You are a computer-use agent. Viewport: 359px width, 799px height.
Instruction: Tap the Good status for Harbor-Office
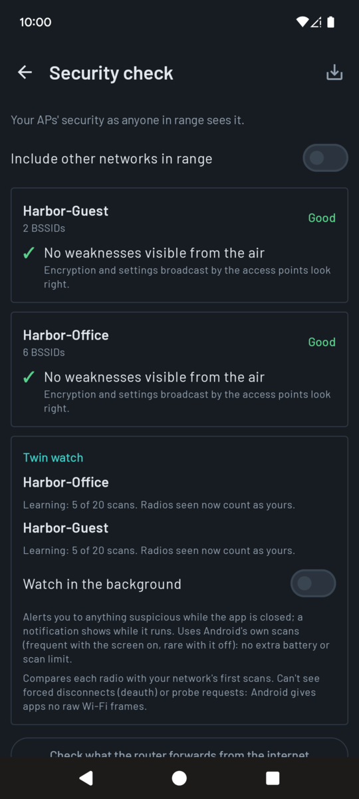click(x=322, y=342)
